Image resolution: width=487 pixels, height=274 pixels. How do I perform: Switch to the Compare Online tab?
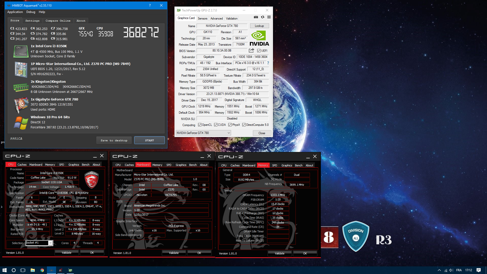coord(58,21)
